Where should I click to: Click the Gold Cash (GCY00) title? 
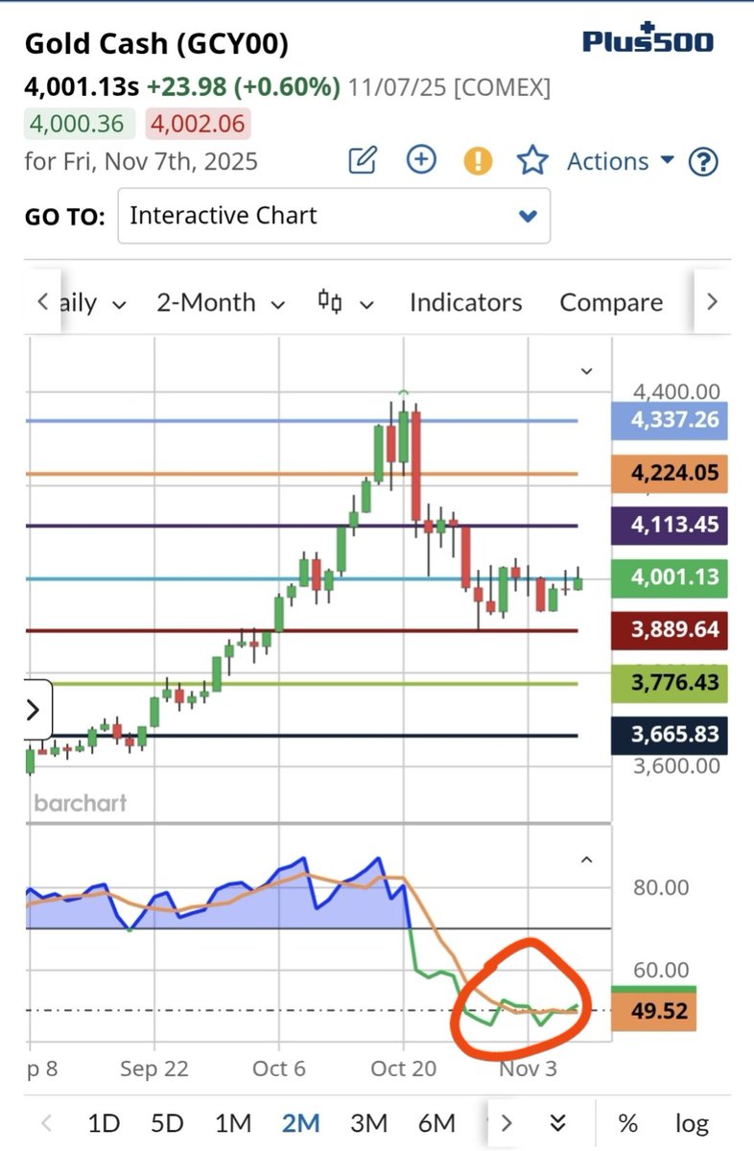point(155,44)
